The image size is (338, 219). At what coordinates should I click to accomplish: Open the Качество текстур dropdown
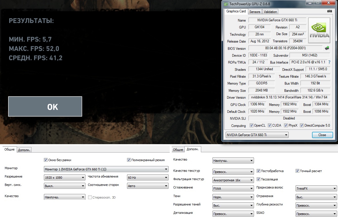click(233, 172)
